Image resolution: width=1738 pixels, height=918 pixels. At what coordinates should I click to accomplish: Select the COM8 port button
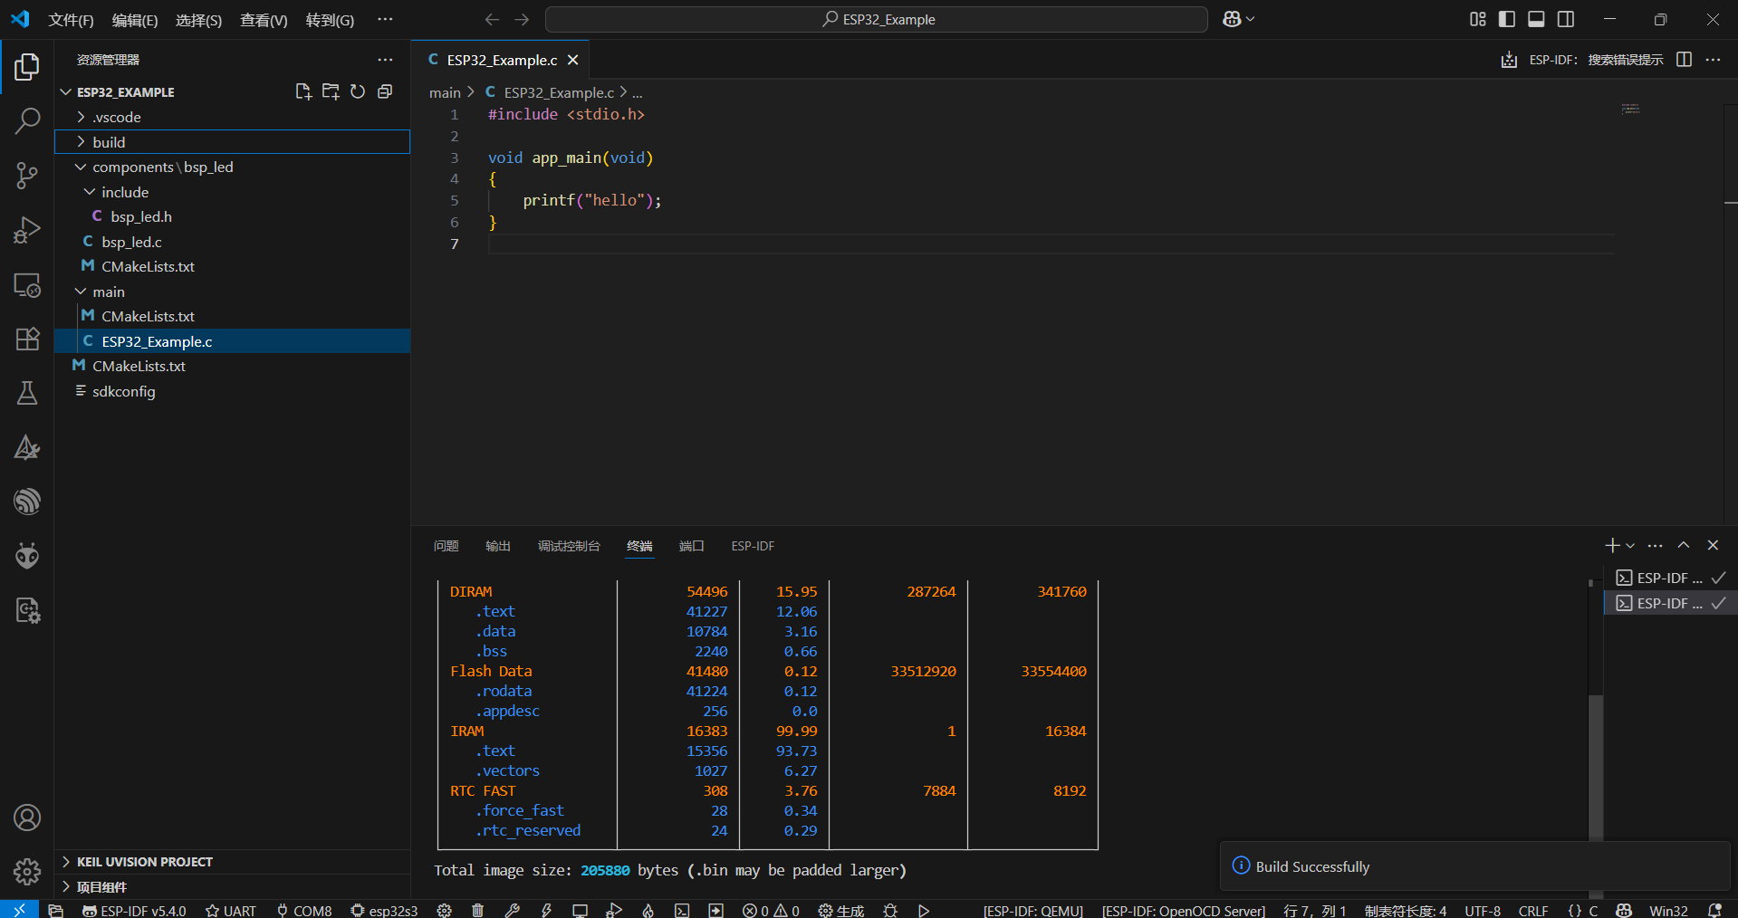click(x=304, y=910)
